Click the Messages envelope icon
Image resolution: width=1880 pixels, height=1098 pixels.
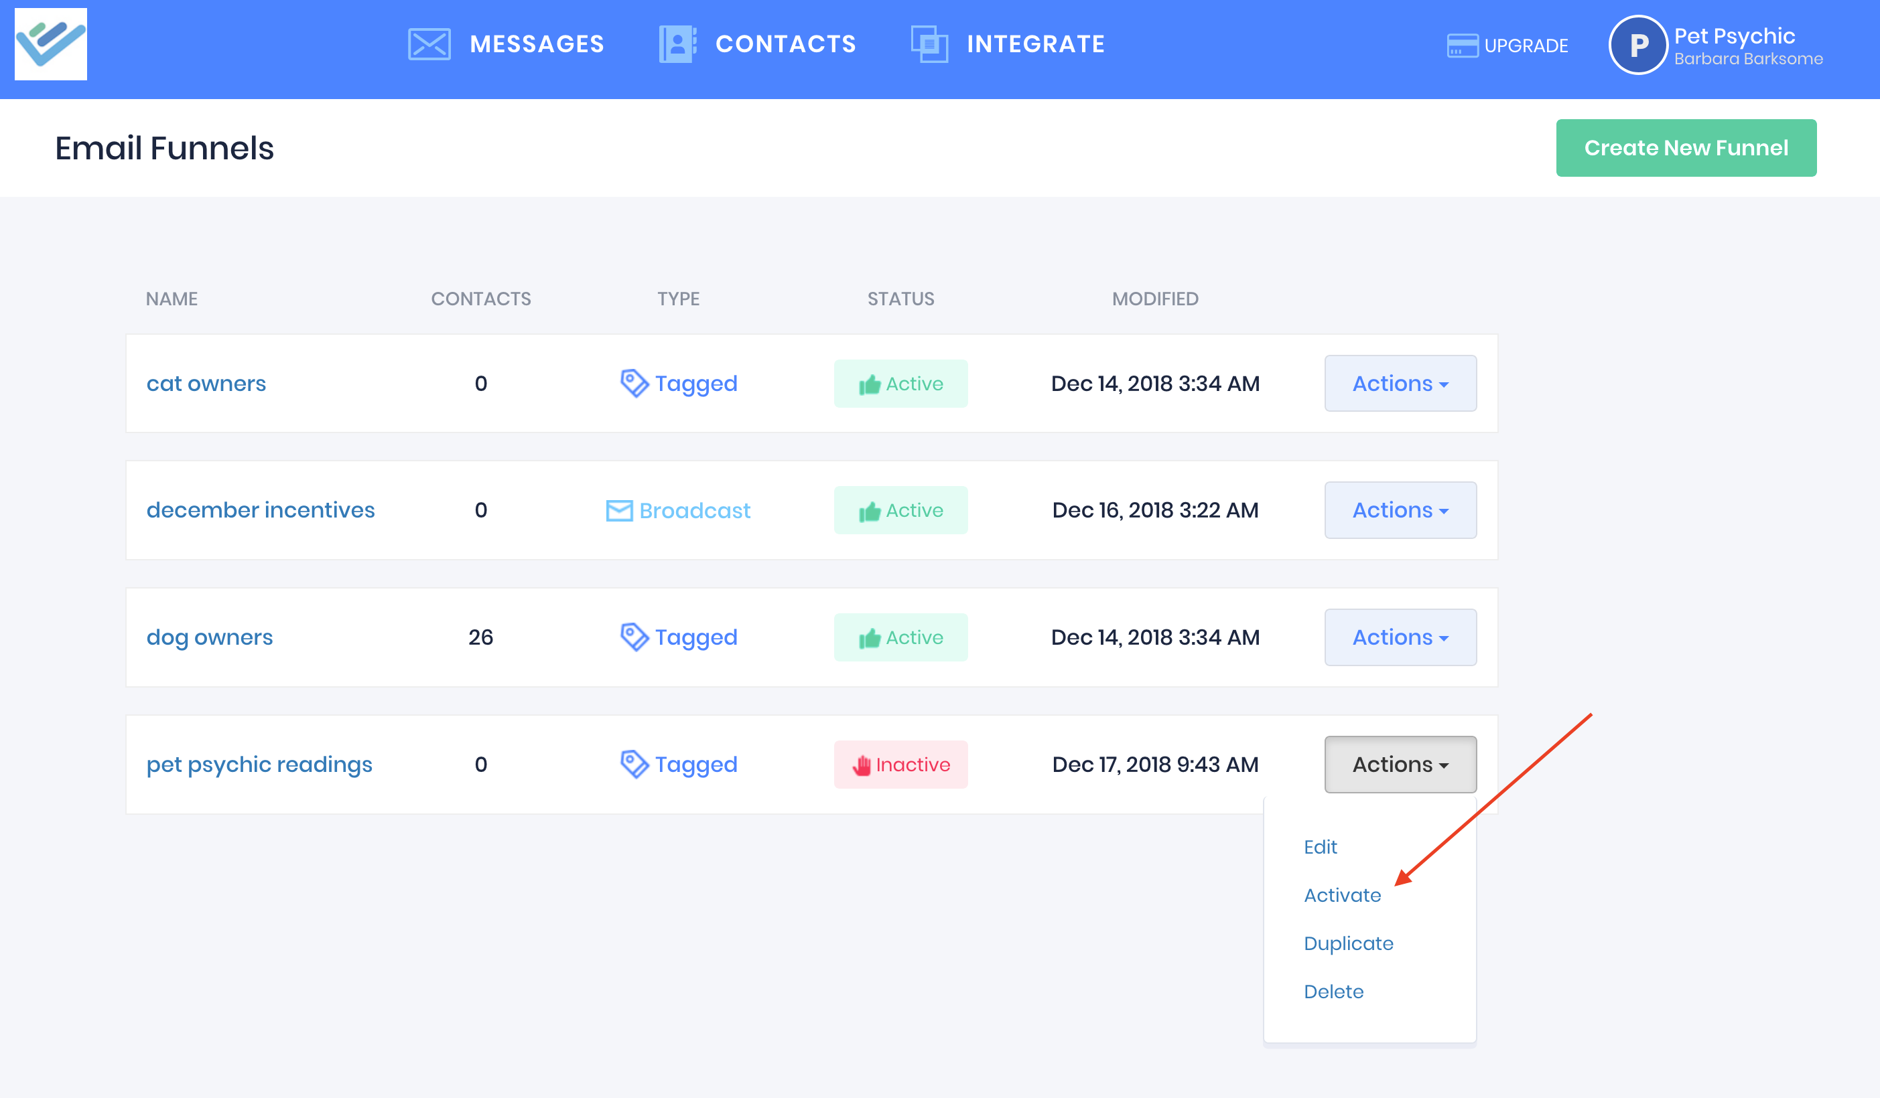[429, 44]
